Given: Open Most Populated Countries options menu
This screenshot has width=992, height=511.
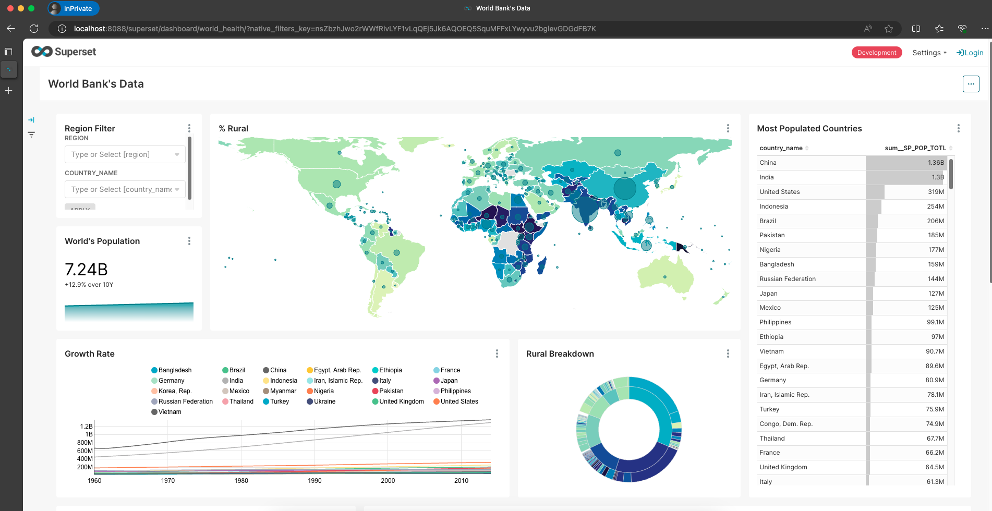Looking at the screenshot, I should coord(959,128).
